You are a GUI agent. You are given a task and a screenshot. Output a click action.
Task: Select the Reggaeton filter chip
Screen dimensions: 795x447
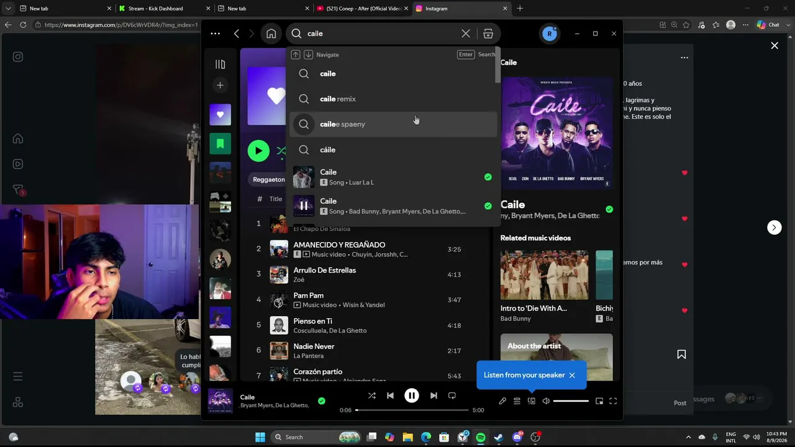click(269, 179)
